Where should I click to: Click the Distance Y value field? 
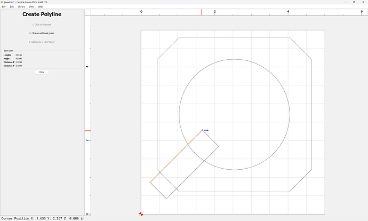19,66
